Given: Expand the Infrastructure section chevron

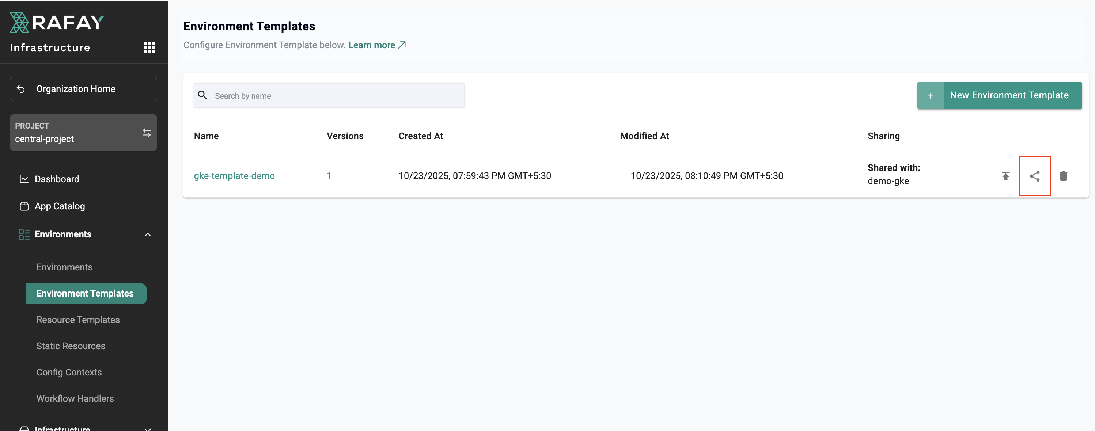Looking at the screenshot, I should click(x=148, y=428).
